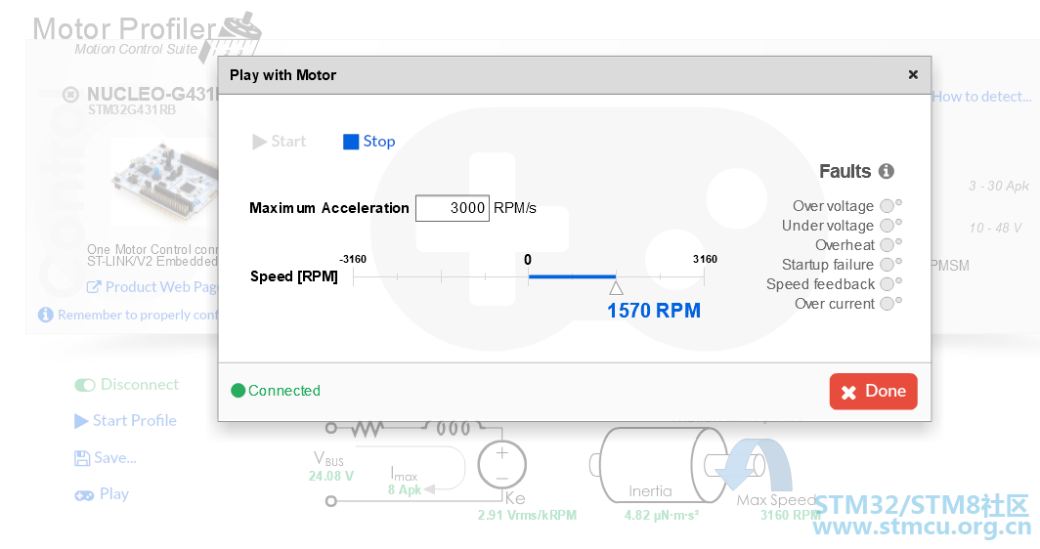Click the Stop button in the dialog

pyautogui.click(x=368, y=142)
